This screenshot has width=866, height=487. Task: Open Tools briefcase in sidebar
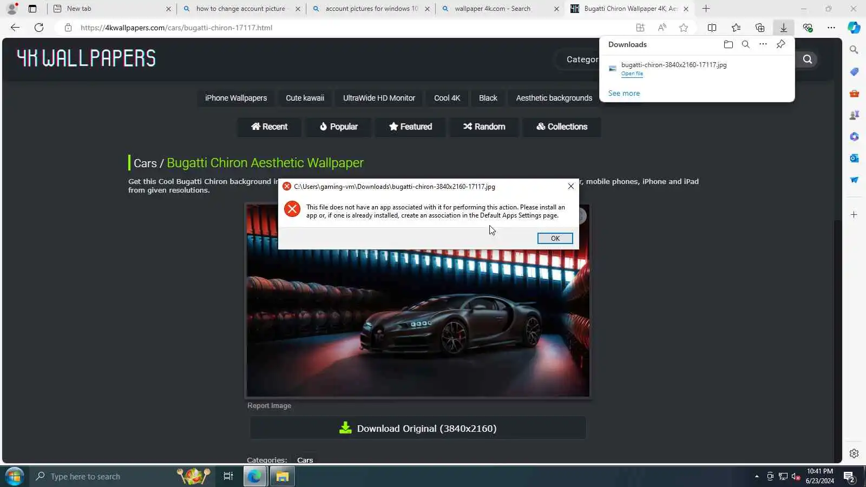pyautogui.click(x=854, y=93)
